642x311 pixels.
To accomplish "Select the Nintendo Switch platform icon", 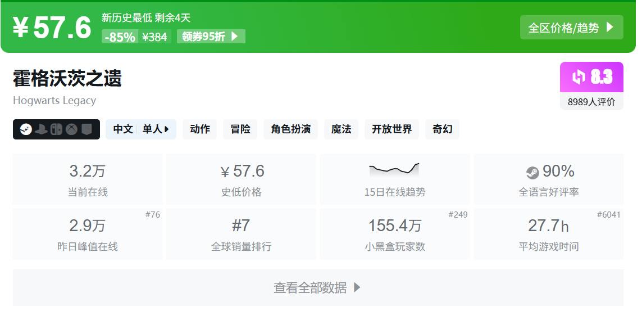I will [x=57, y=129].
